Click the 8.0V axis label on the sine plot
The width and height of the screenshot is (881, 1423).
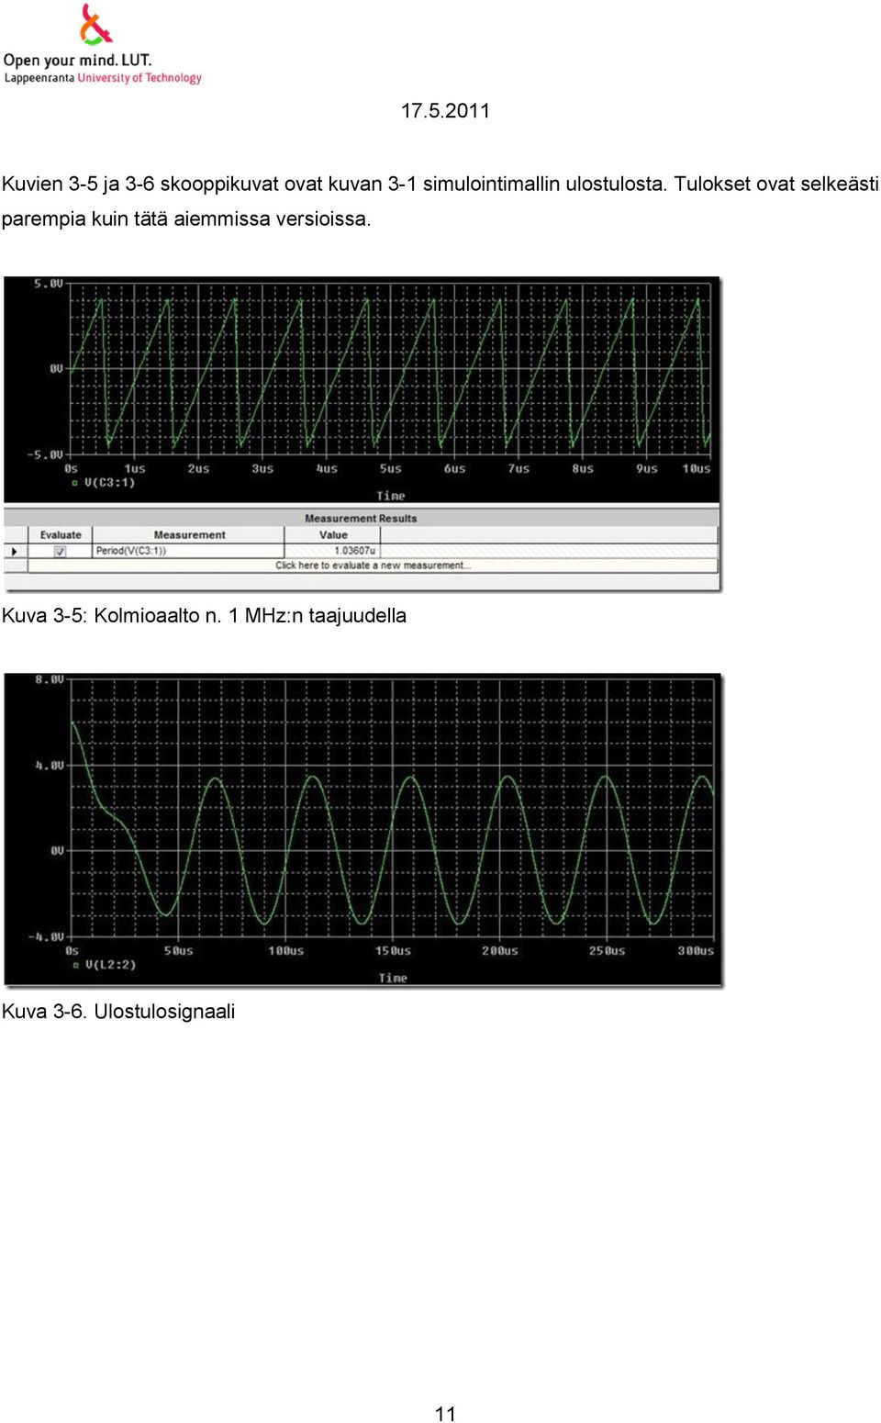(x=50, y=680)
